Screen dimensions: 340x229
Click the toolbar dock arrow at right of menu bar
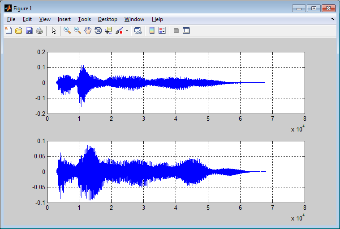click(x=332, y=19)
